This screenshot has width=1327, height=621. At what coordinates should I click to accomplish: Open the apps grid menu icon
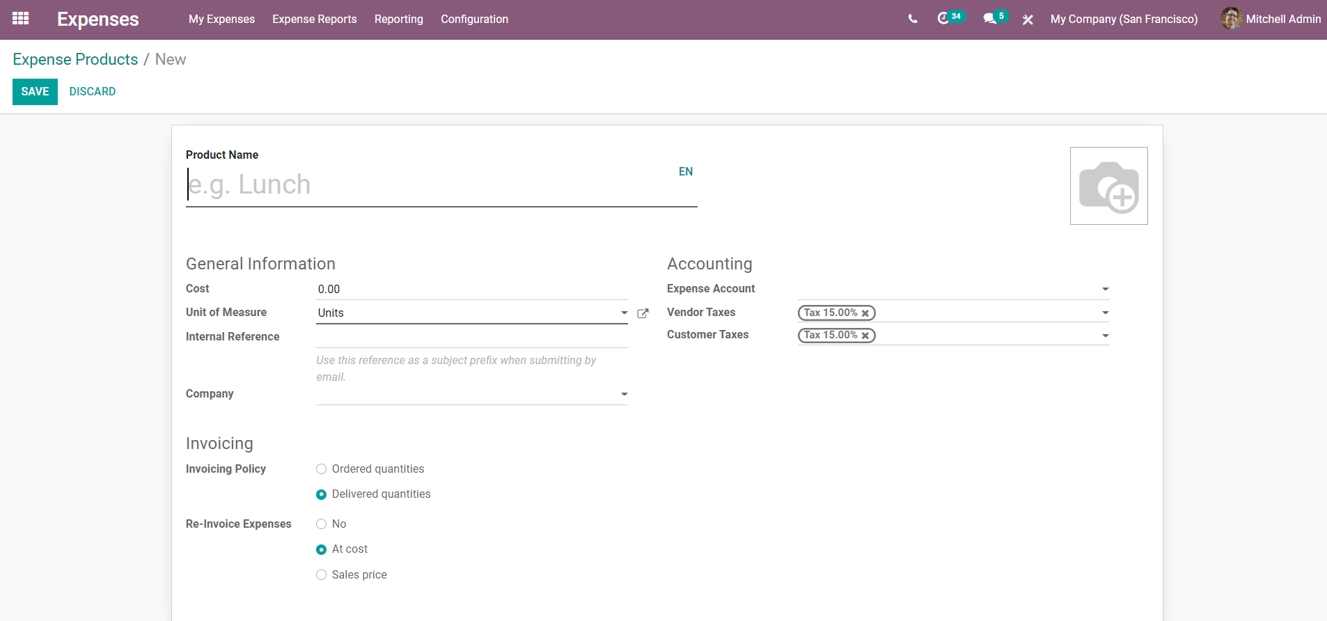[21, 19]
